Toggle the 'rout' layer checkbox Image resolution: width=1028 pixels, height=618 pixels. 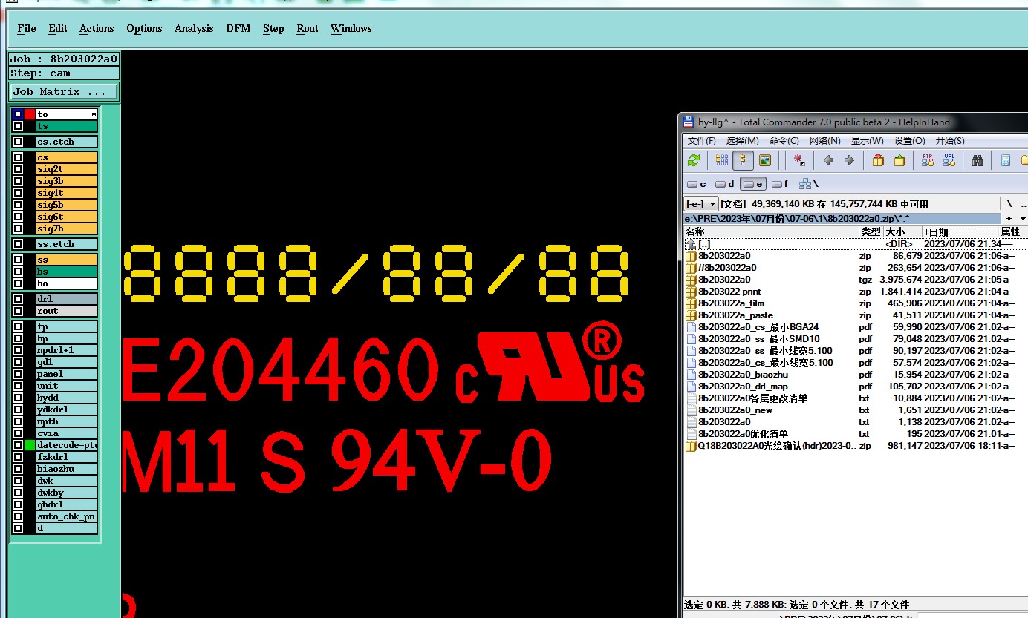click(x=18, y=311)
